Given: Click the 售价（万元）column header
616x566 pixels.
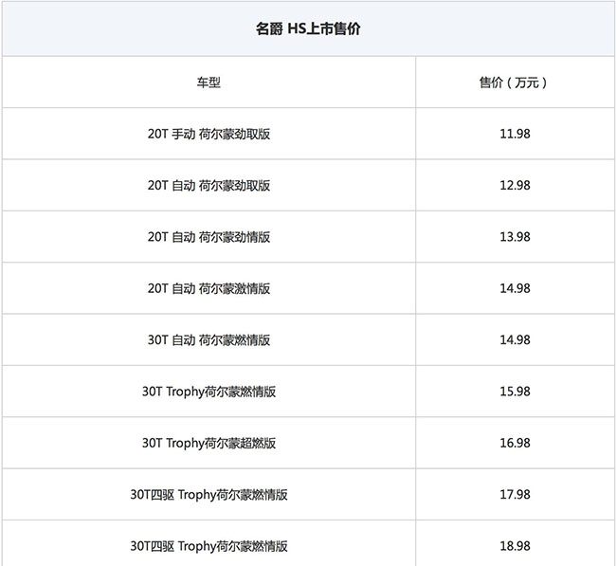Looking at the screenshot, I should point(515,82).
